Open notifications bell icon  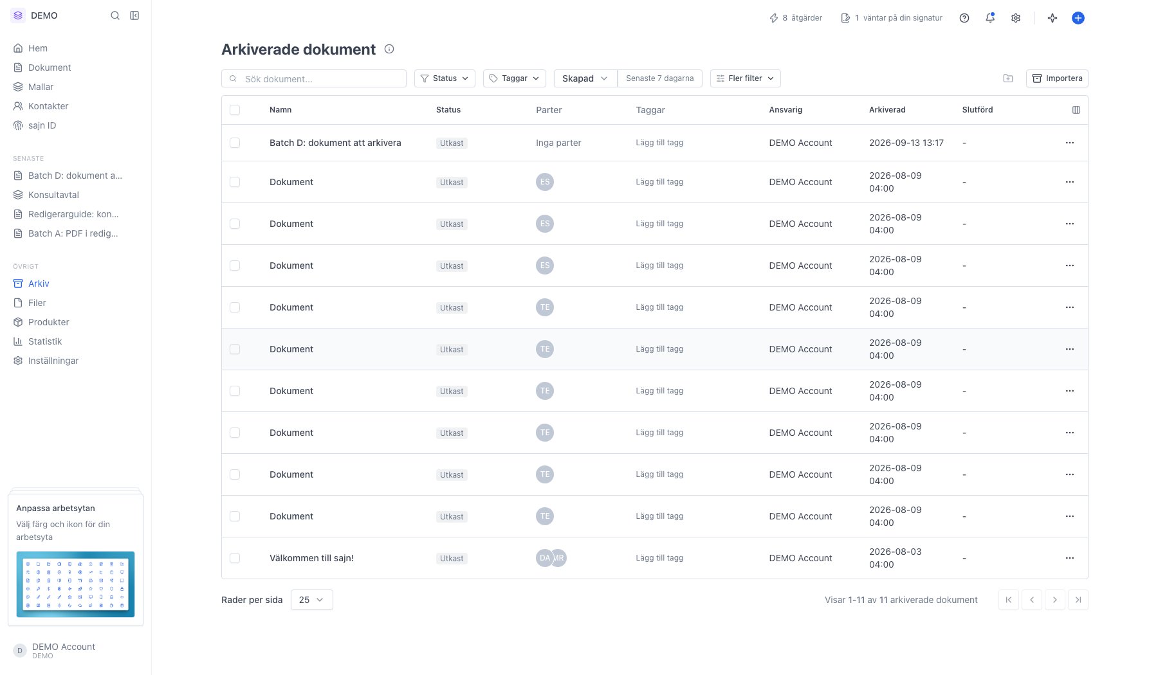(990, 18)
